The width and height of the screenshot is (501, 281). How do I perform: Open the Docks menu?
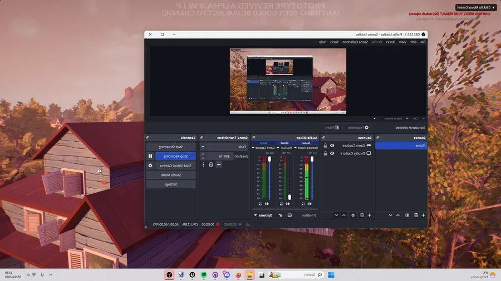pyautogui.click(x=390, y=42)
